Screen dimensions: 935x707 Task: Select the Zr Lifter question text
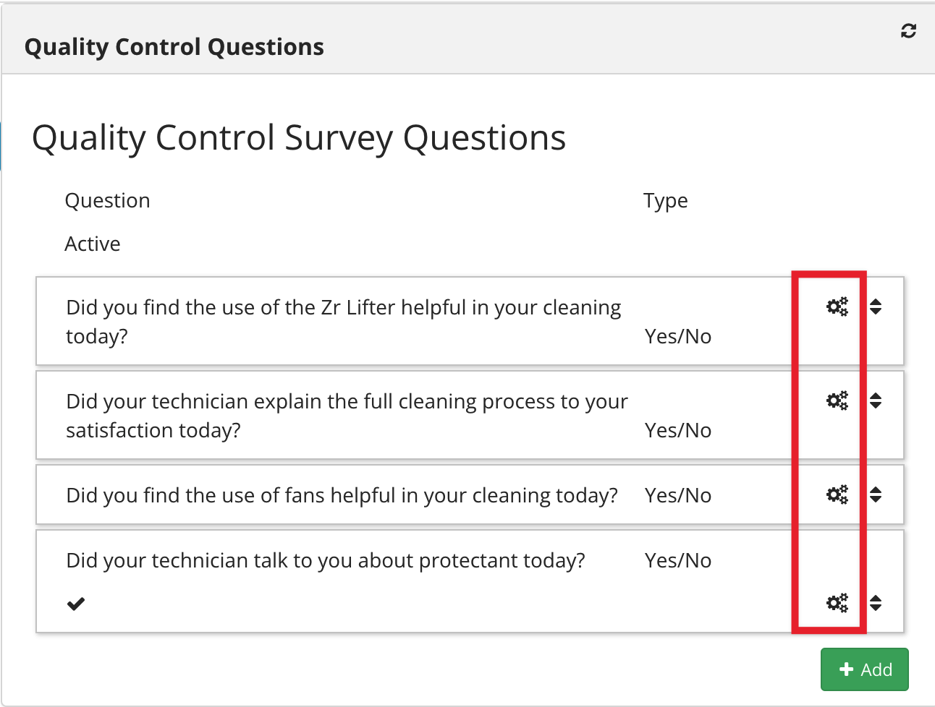click(x=344, y=322)
